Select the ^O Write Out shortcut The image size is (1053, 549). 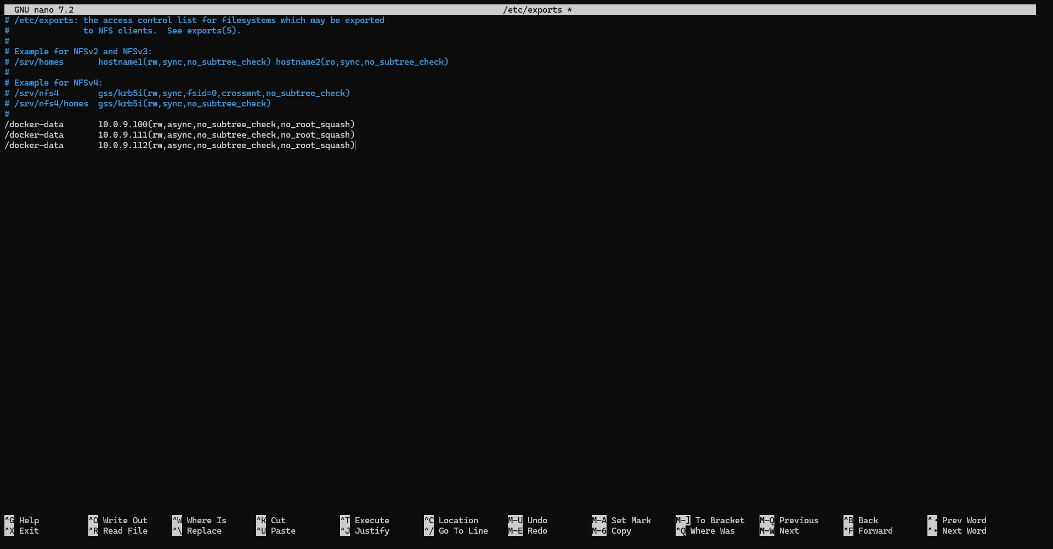pos(118,520)
